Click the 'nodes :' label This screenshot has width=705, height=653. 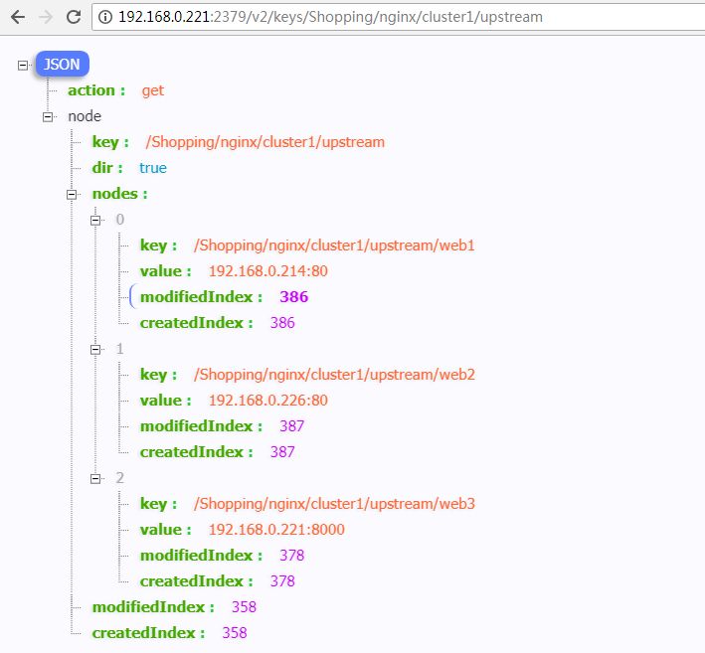(119, 194)
